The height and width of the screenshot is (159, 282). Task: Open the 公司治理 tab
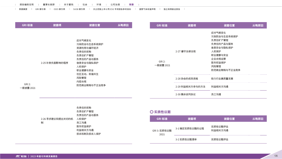coord(115,5)
